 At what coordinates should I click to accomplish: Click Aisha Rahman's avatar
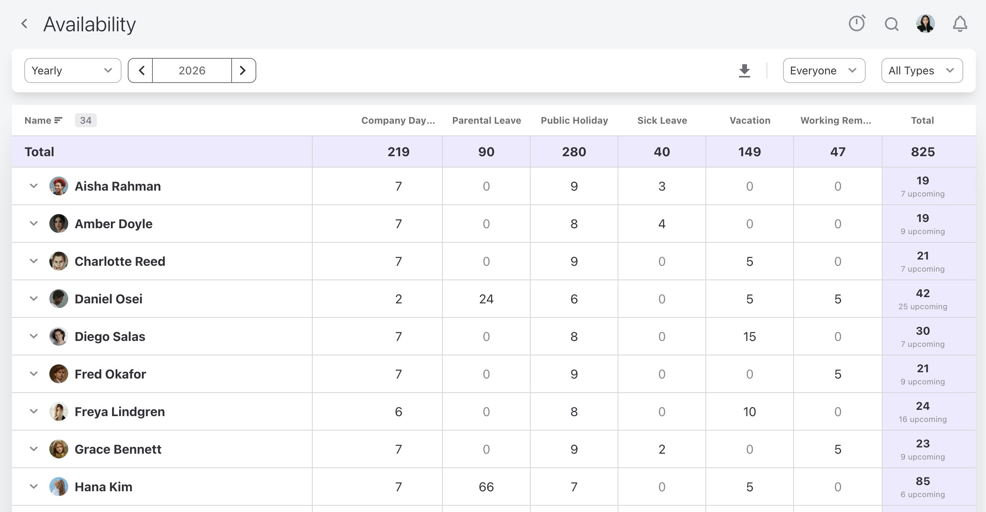tap(59, 186)
